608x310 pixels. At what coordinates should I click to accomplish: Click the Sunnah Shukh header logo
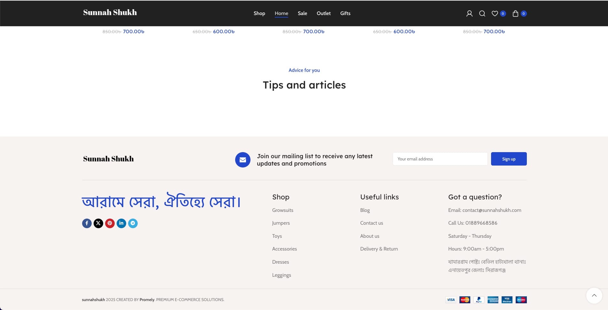coord(110,12)
